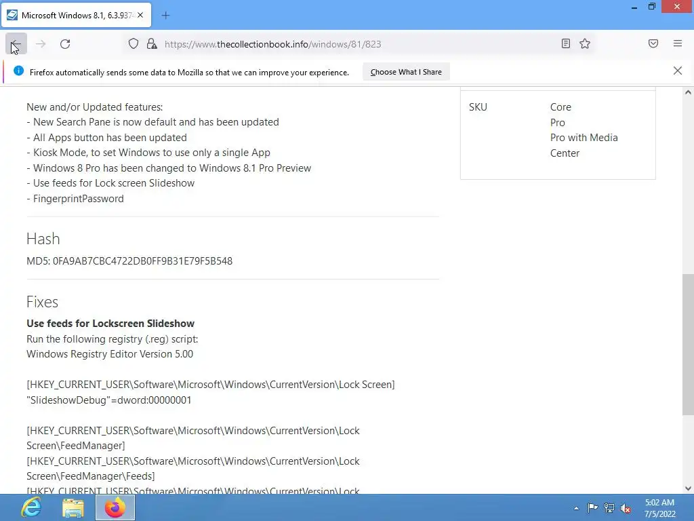Show site security padlock info
The width and height of the screenshot is (694, 521).
pos(152,44)
